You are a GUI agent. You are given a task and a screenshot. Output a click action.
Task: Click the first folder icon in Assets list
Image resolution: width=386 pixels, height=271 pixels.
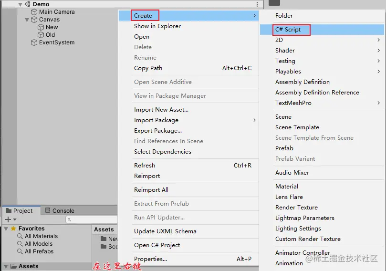click(104, 239)
